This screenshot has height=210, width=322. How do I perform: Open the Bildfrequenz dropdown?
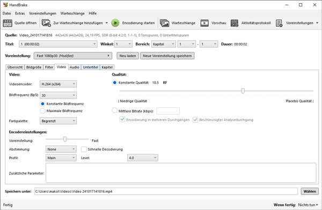coord(58,95)
